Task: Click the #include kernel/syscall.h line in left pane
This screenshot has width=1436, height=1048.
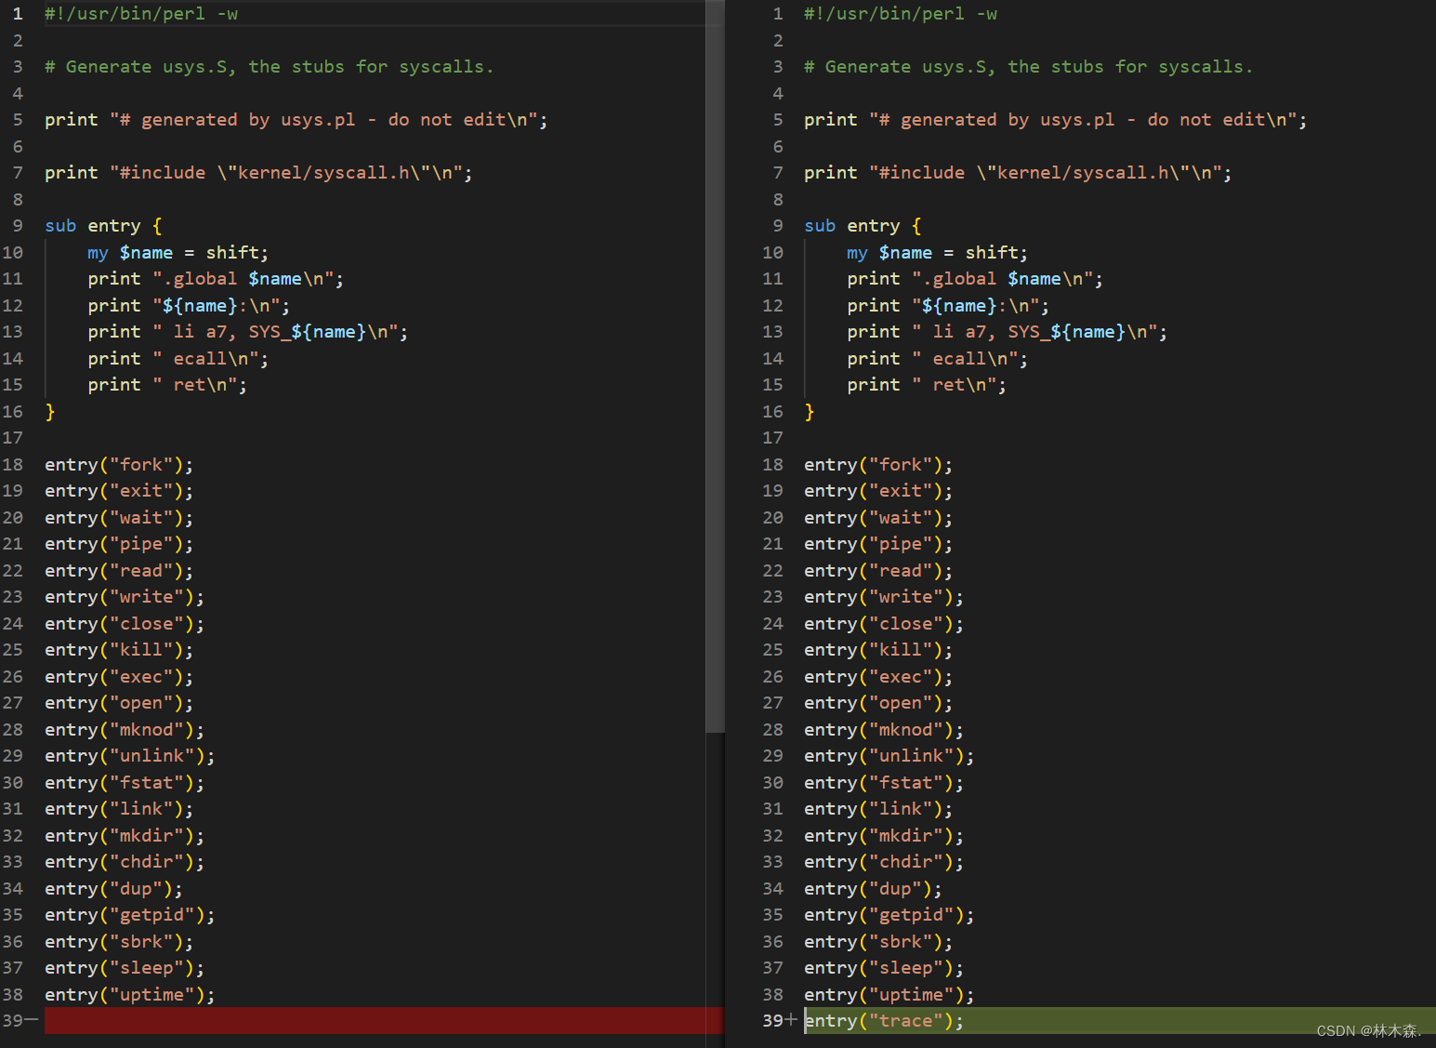Action: pyautogui.click(x=258, y=173)
